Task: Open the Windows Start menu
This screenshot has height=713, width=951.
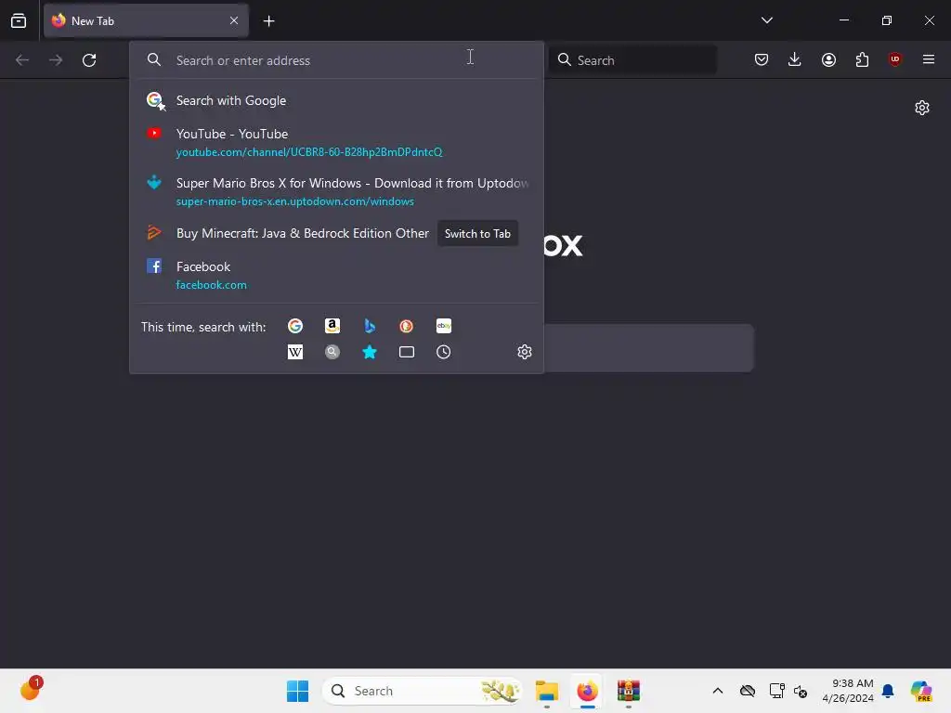Action: (297, 691)
